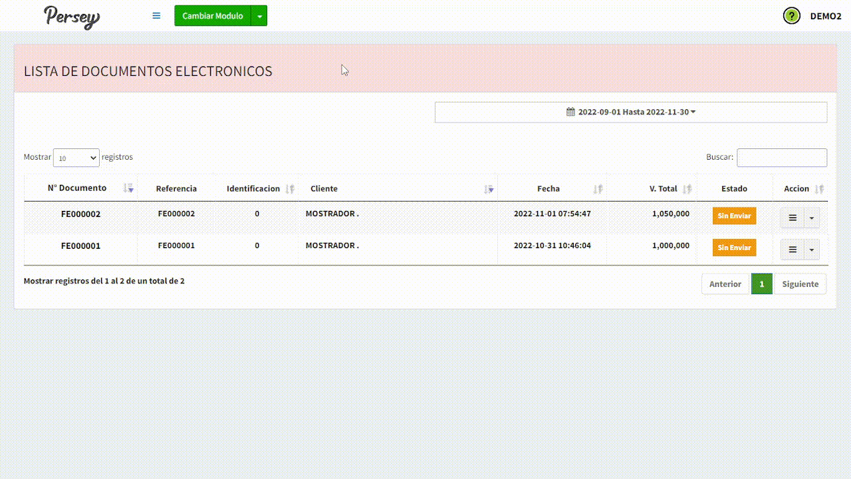
Task: Click the hamburger sidebar menu icon
Action: (x=156, y=16)
